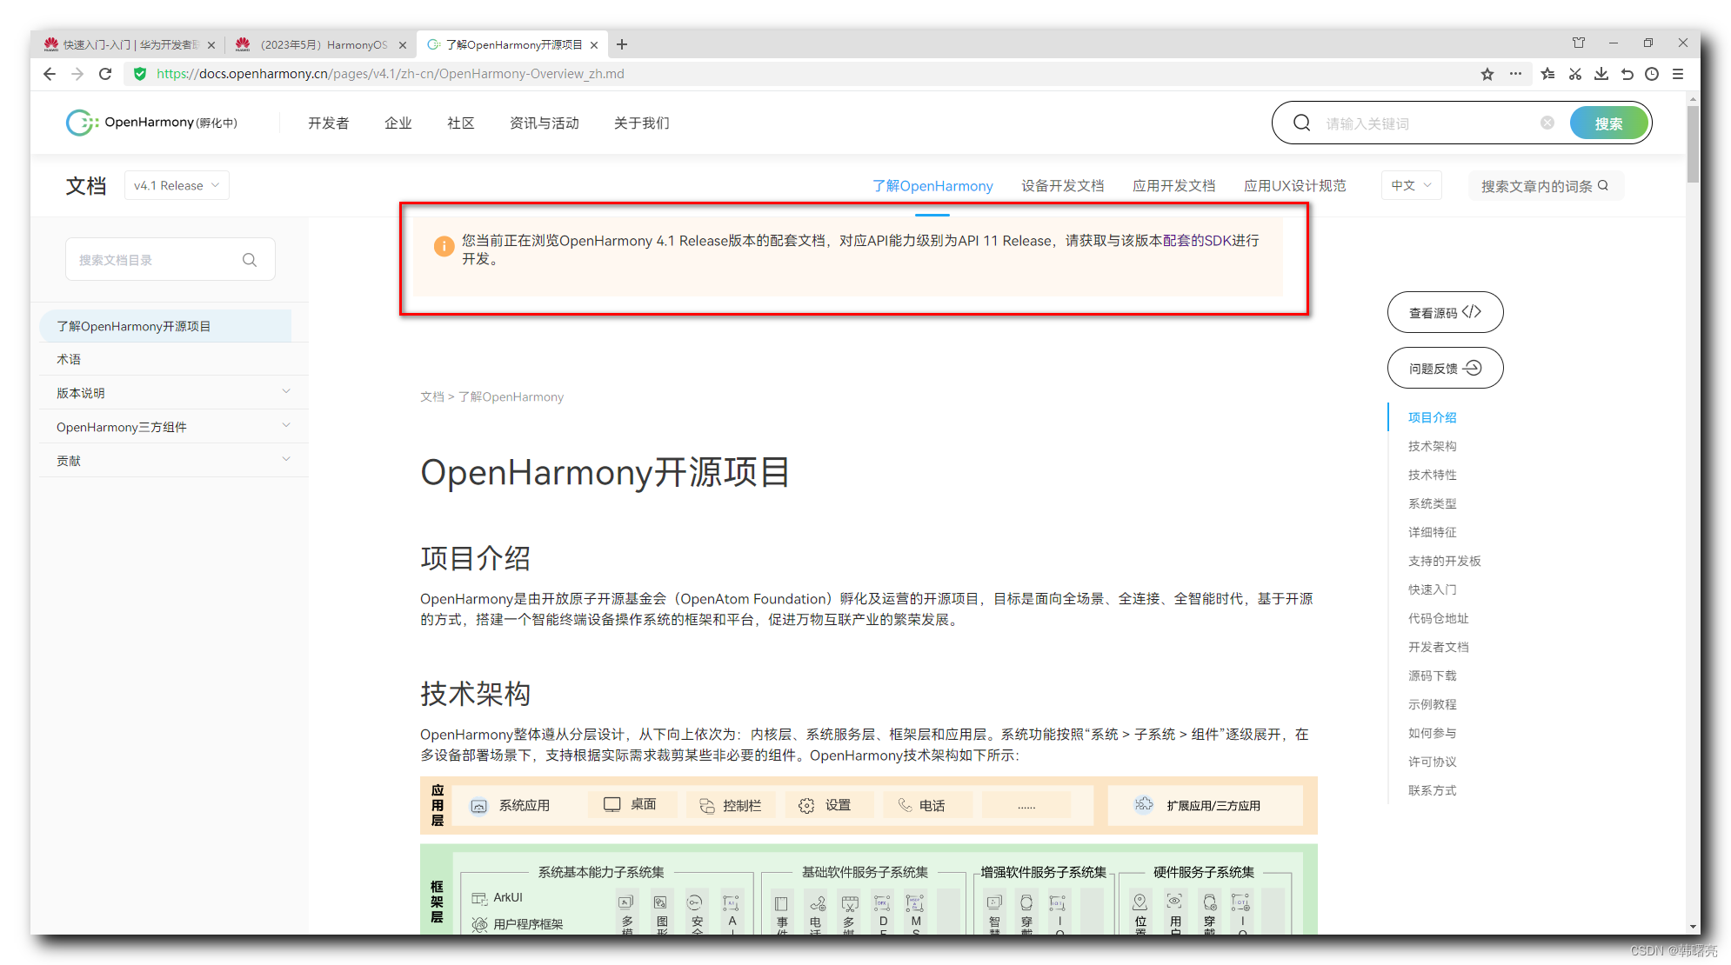The image size is (1731, 965).
Task: Expand the 贡献 sidebar section
Action: [286, 460]
